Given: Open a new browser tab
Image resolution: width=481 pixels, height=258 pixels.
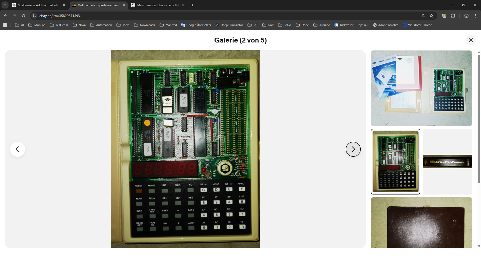Looking at the screenshot, I should click(192, 5).
